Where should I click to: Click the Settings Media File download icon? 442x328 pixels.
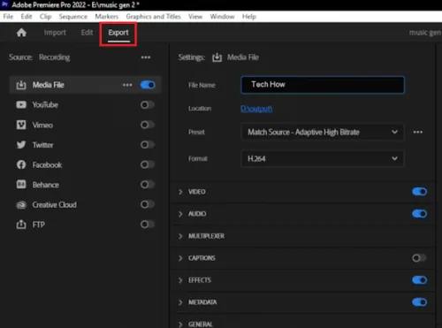[x=217, y=57]
